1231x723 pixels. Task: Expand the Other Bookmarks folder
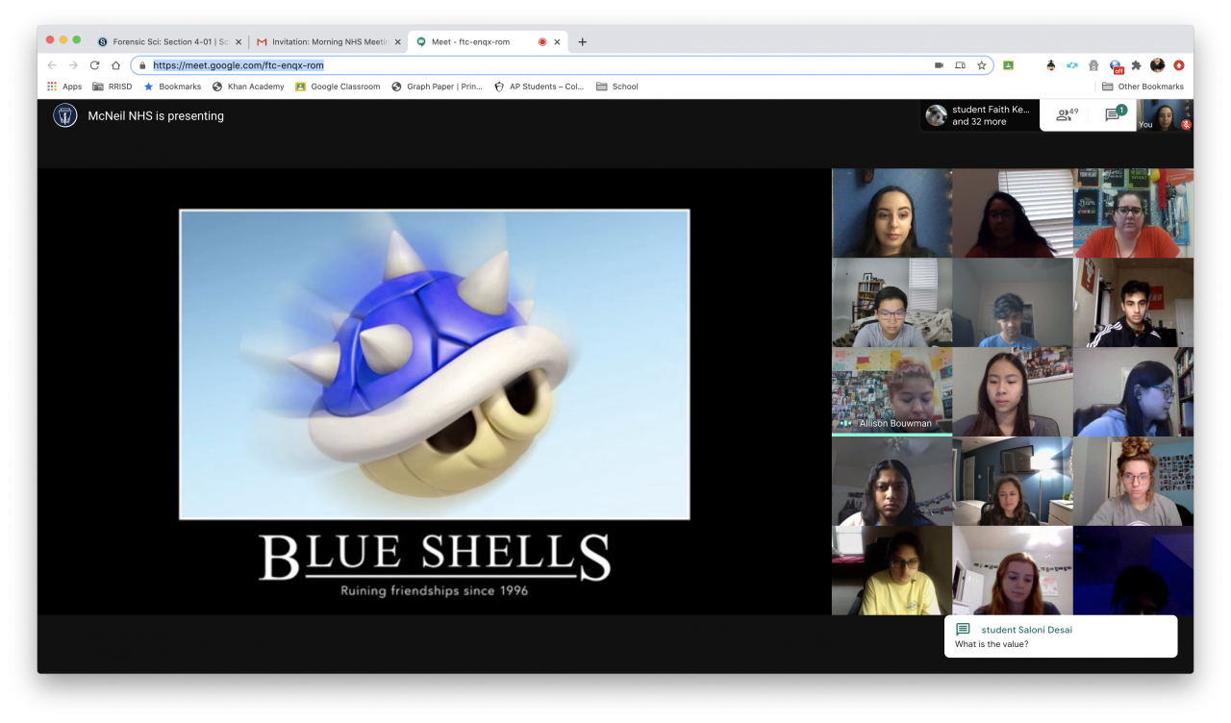tap(1142, 87)
